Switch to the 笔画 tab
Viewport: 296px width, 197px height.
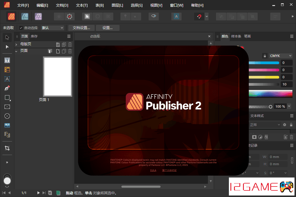247,36
